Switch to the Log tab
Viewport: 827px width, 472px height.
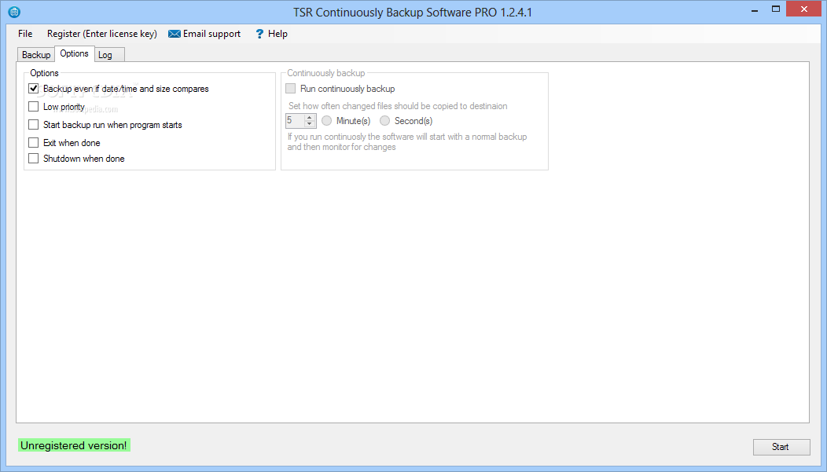(110, 55)
